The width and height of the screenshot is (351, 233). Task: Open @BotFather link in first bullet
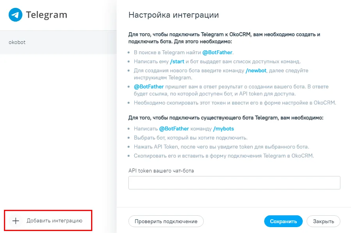(217, 52)
